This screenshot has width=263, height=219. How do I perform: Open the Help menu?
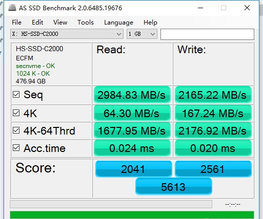(150, 23)
